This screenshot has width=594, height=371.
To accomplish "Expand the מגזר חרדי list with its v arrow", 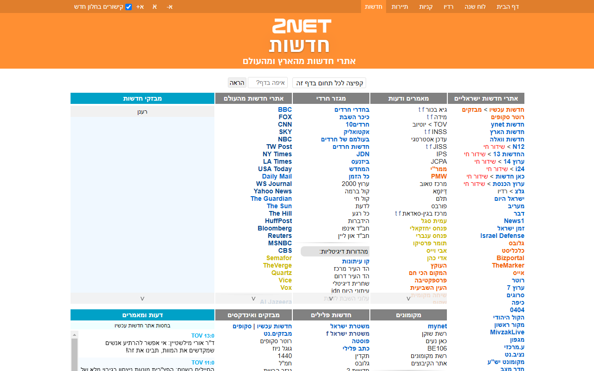I will (x=331, y=299).
